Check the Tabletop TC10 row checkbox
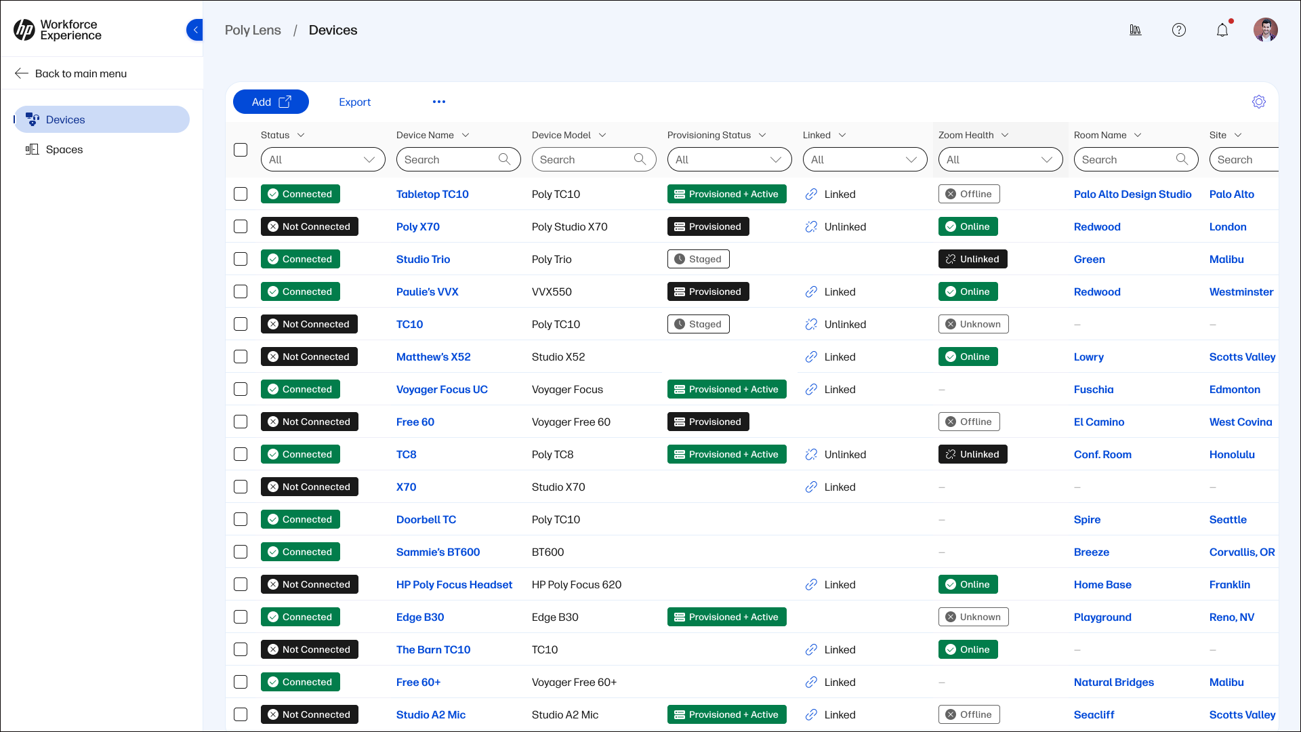This screenshot has height=732, width=1301. click(x=241, y=194)
